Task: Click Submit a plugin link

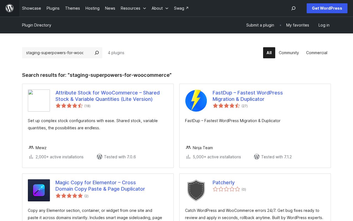Action: pyautogui.click(x=260, y=25)
